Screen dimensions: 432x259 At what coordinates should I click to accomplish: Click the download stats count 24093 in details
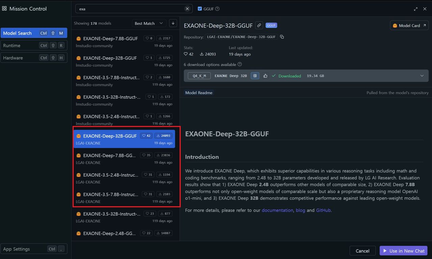pyautogui.click(x=210, y=54)
